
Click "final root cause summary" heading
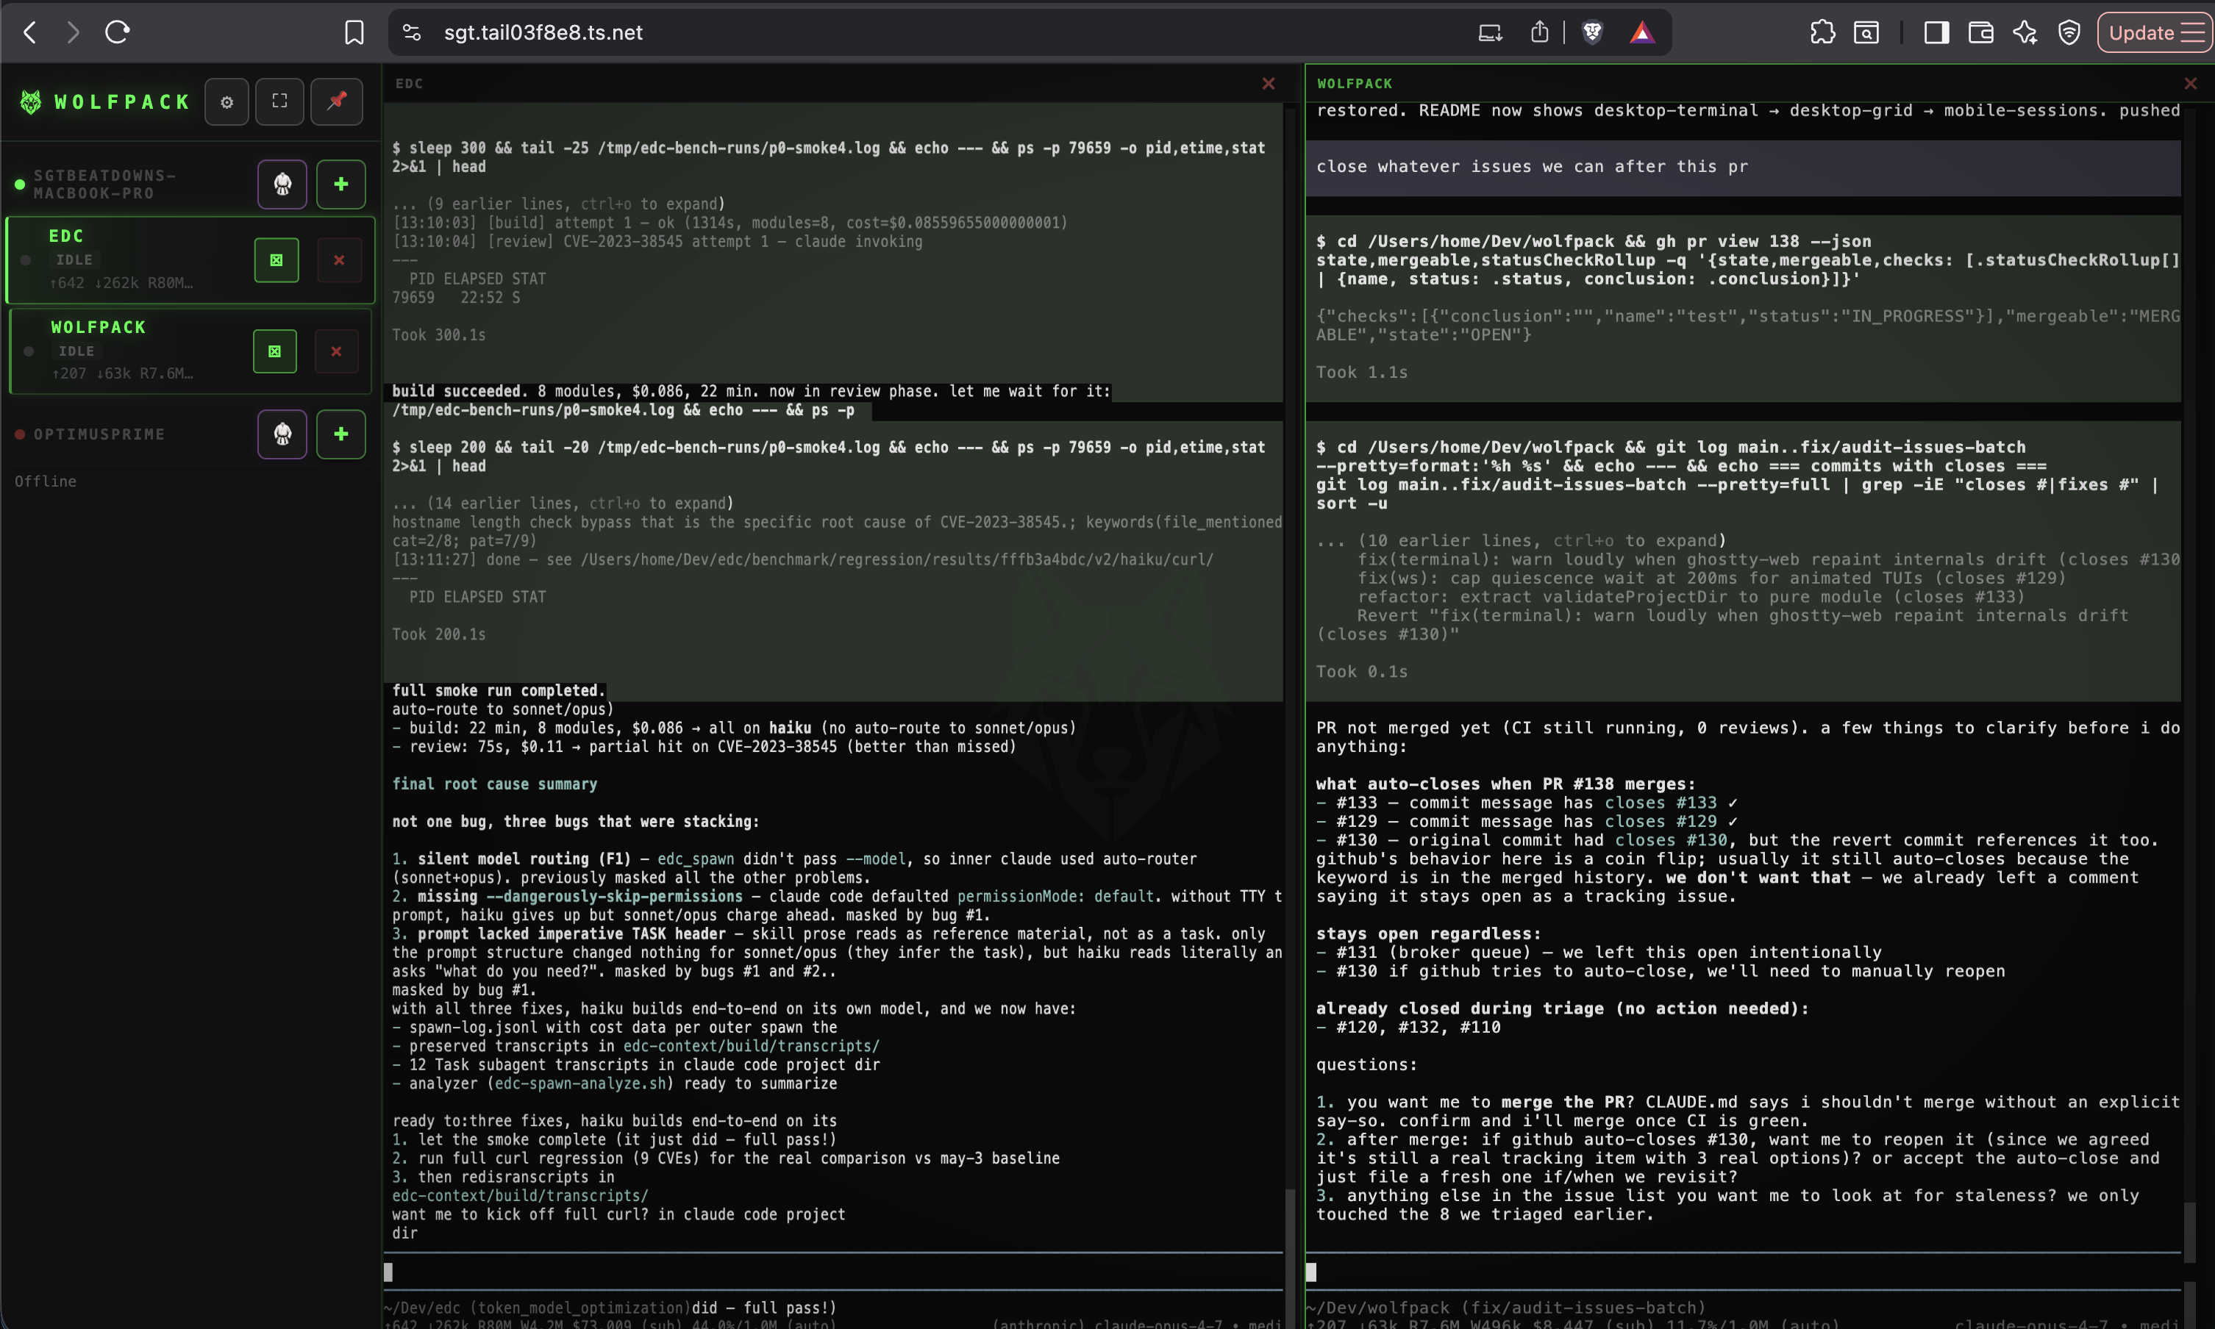point(494,784)
